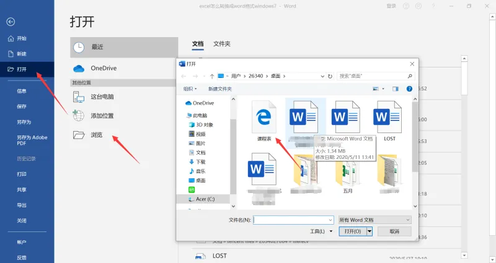Image resolution: width=496 pixels, height=263 pixels.
Task: Select 音乐 in the navigation tree
Action: pos(200,171)
